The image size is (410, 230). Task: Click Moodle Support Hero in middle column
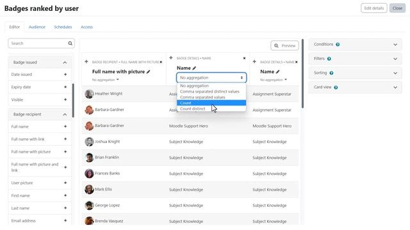188,126
